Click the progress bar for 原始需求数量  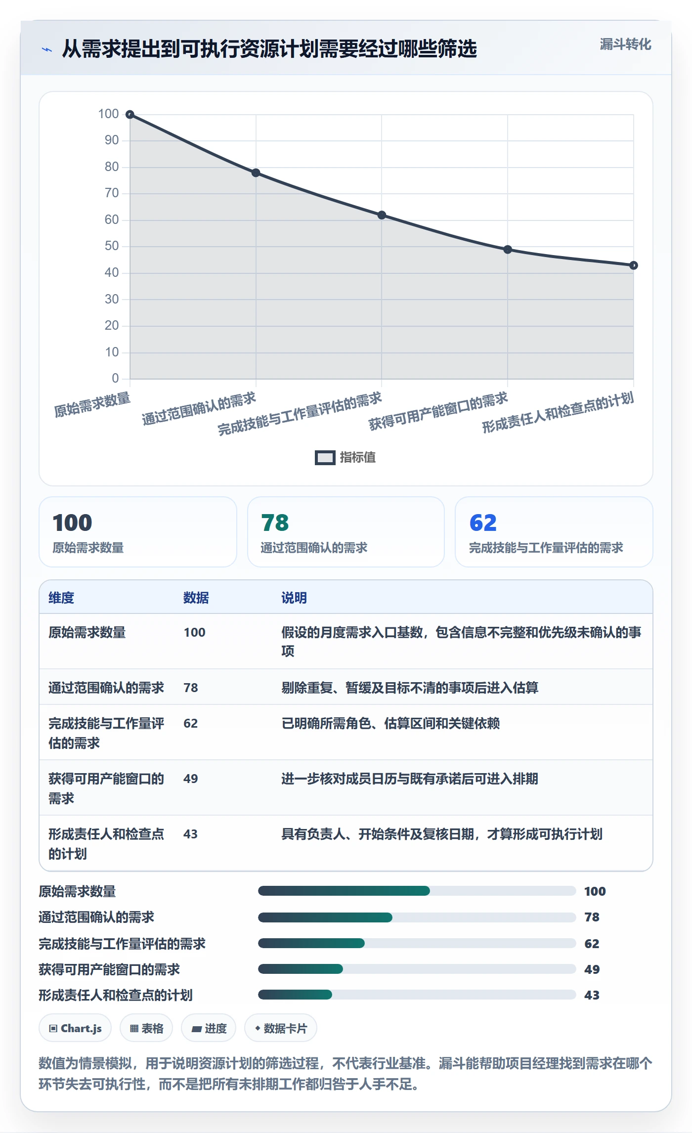[x=417, y=891]
